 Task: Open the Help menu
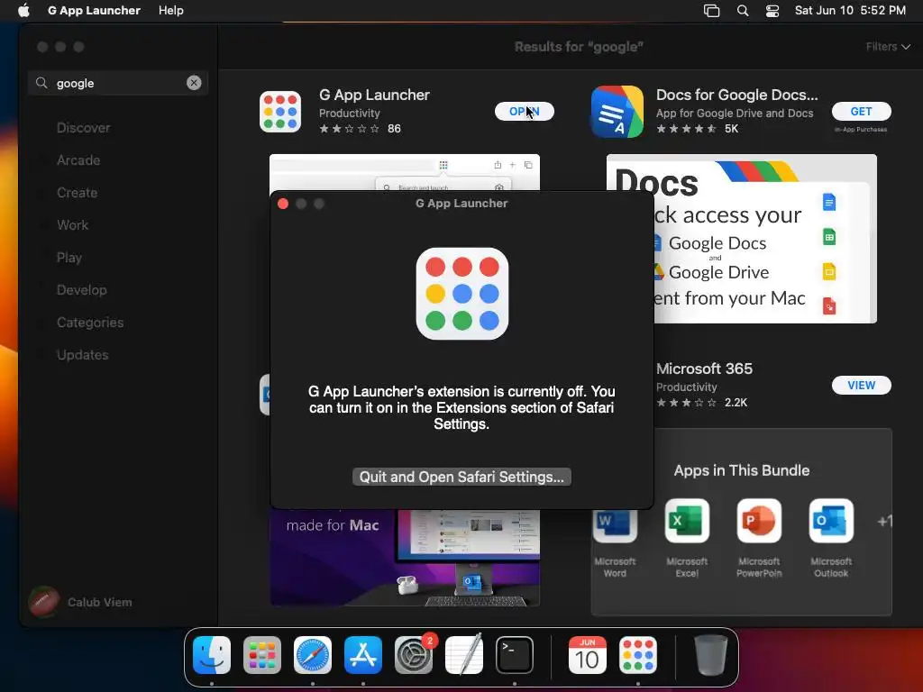[170, 11]
